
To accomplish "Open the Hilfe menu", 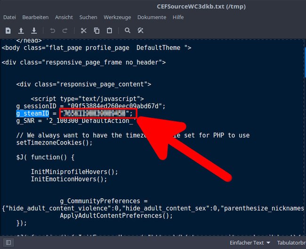I will (x=178, y=17).
